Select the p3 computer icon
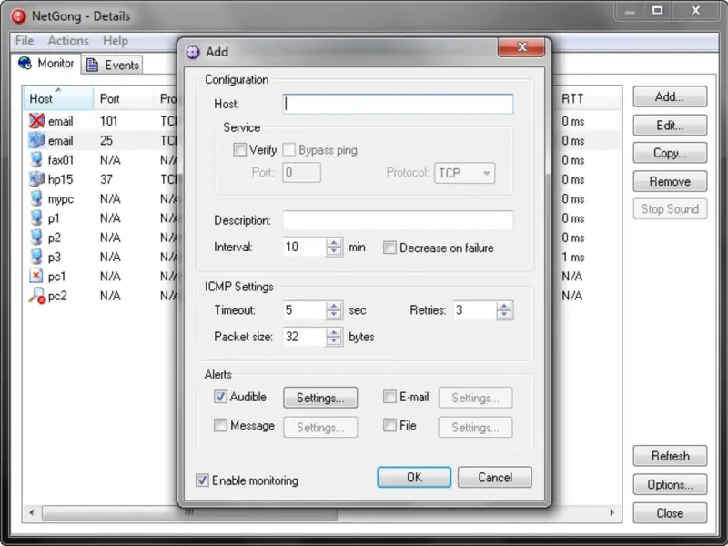The height and width of the screenshot is (546, 728). click(36, 257)
